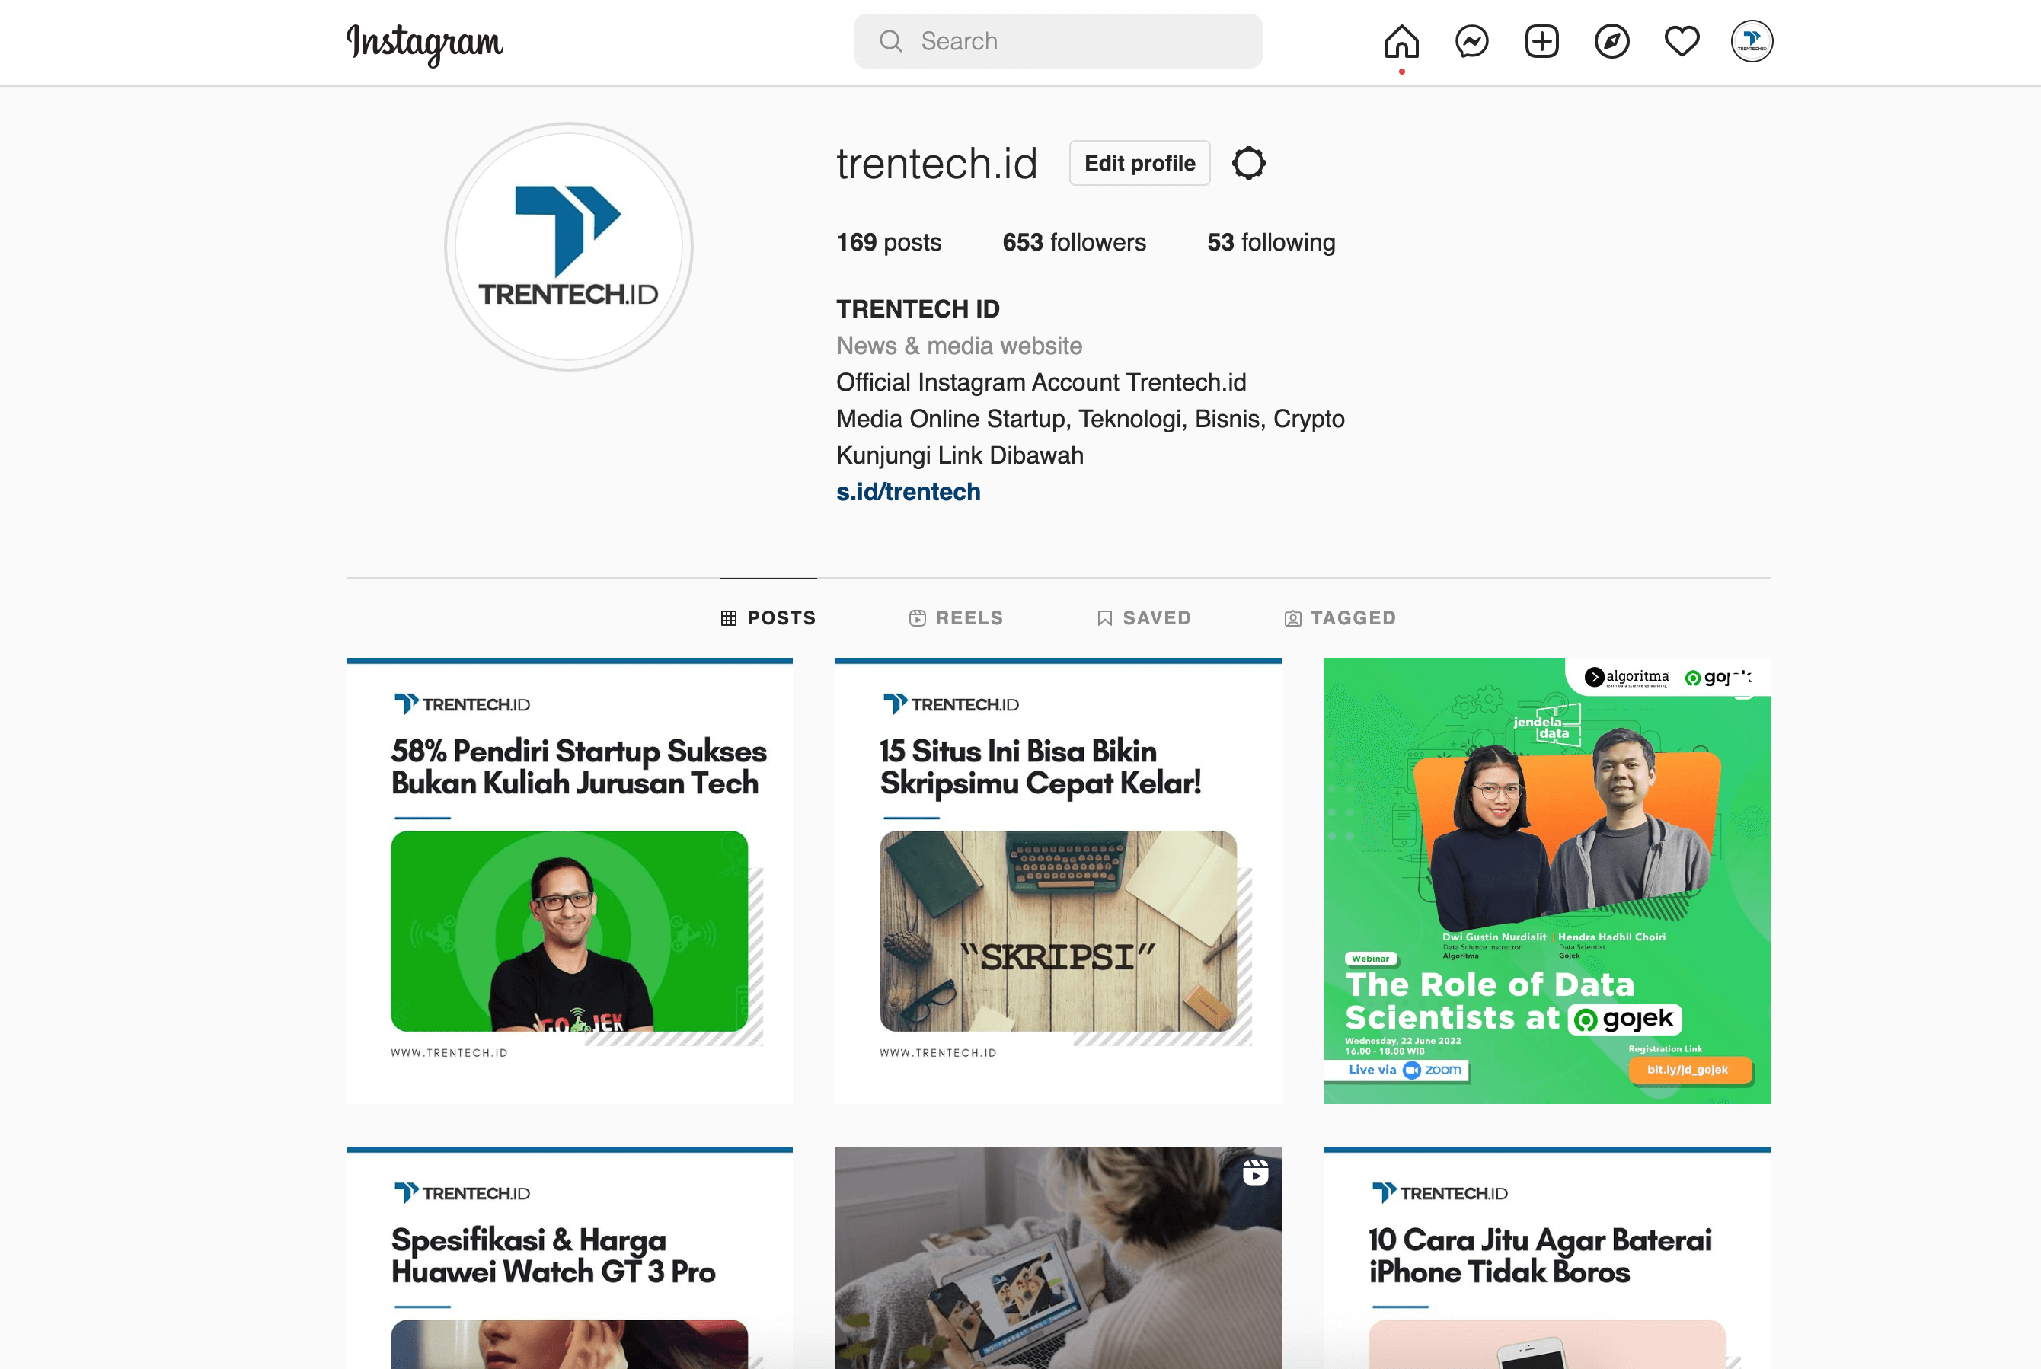The image size is (2041, 1369).
Task: View the 653 followers list
Action: 1073,243
